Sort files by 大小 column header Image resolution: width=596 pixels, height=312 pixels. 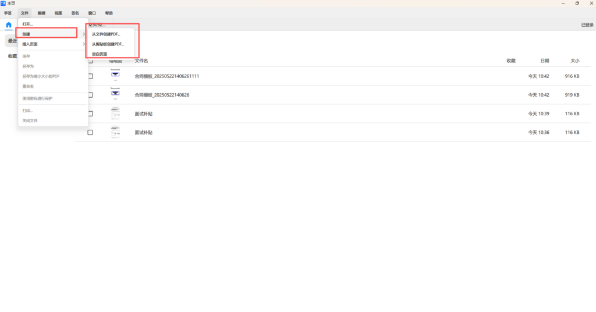click(x=574, y=61)
